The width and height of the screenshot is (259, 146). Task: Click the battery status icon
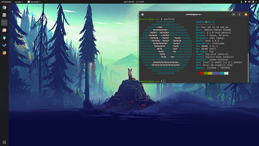[x=253, y=2]
